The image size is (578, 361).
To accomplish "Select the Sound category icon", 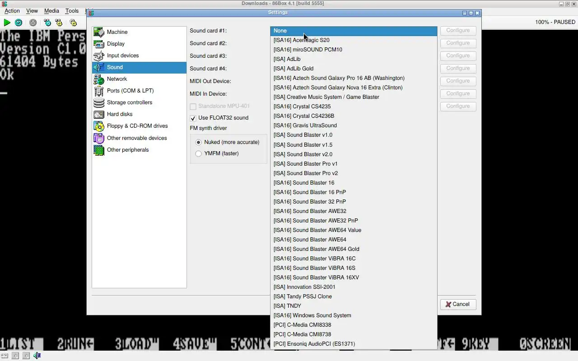I will 99,67.
